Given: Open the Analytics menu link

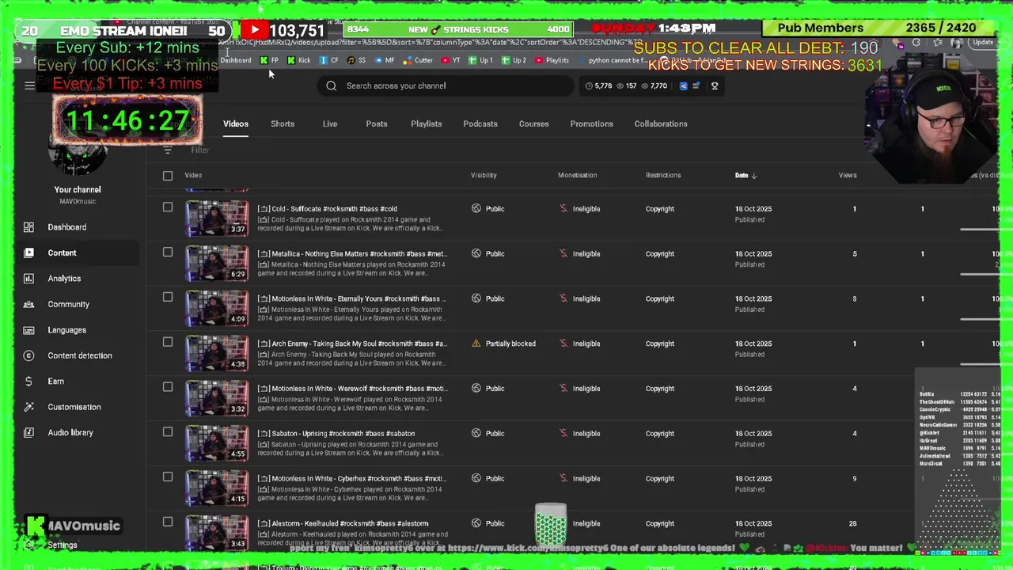Looking at the screenshot, I should pos(64,279).
